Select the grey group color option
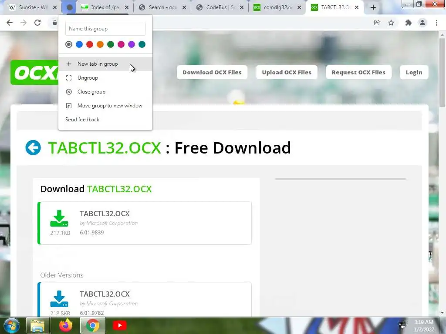446x334 pixels. (69, 44)
